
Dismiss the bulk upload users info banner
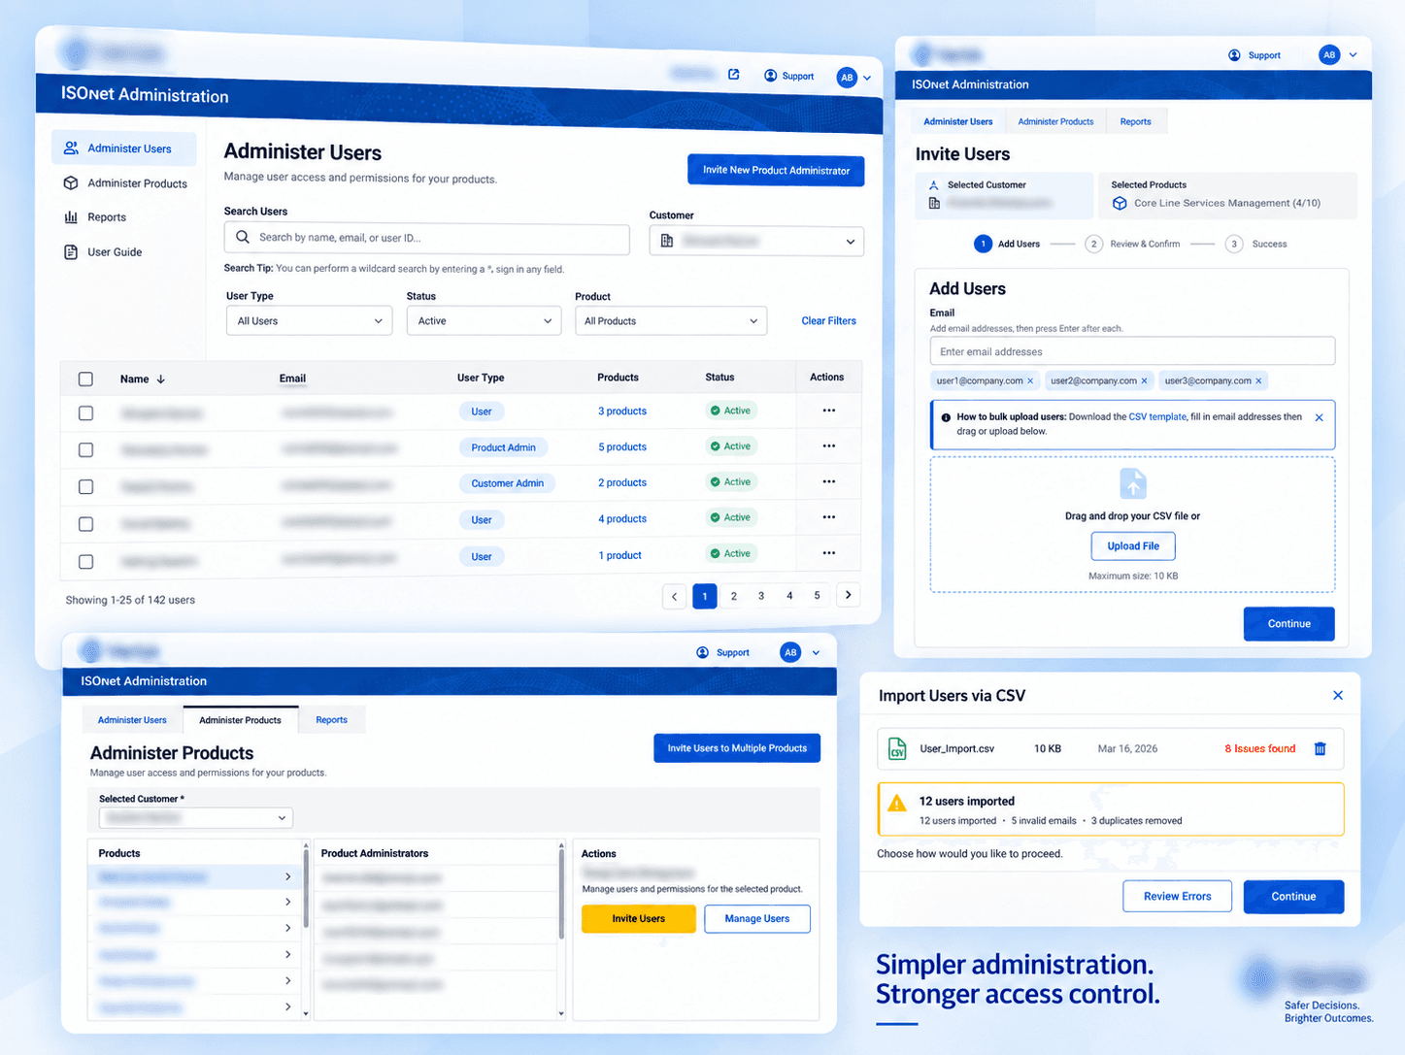[x=1319, y=417]
